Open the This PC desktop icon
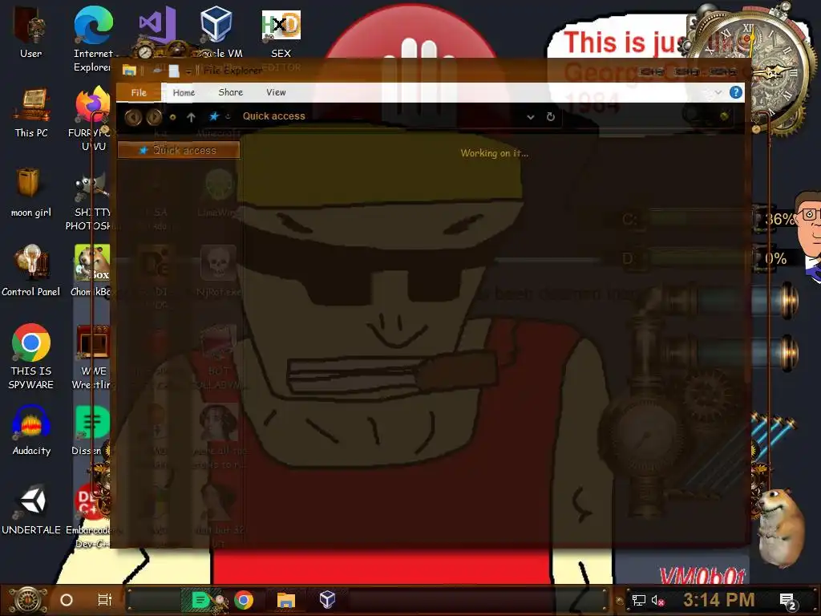This screenshot has width=821, height=616. (31, 112)
